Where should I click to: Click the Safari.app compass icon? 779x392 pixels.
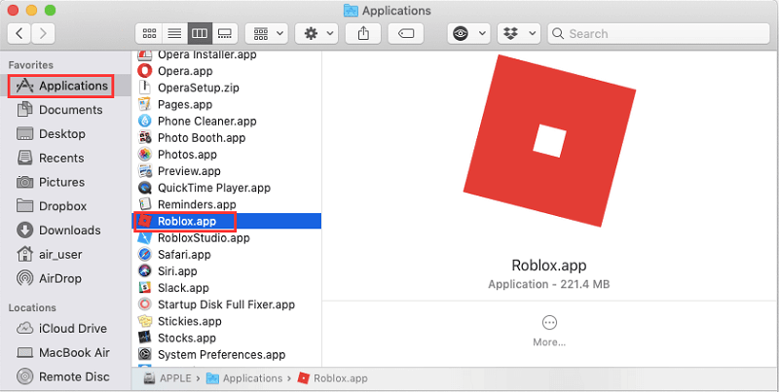pyautogui.click(x=144, y=255)
